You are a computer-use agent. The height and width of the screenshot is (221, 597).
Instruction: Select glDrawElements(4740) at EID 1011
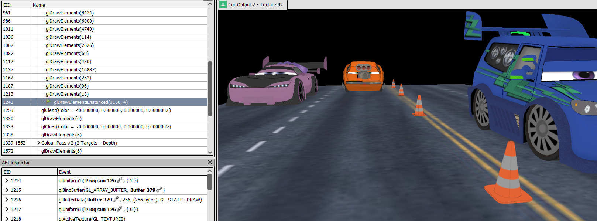click(x=70, y=29)
